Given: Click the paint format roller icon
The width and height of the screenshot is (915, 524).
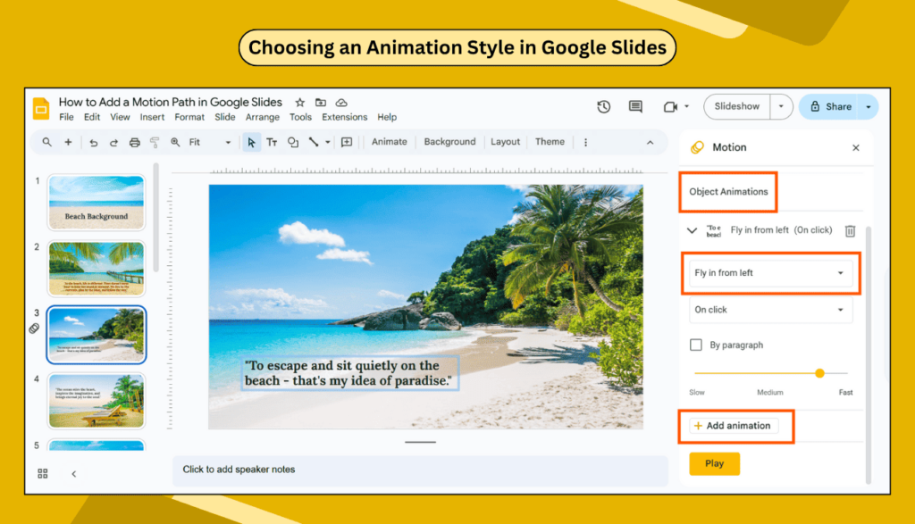Looking at the screenshot, I should 155,143.
